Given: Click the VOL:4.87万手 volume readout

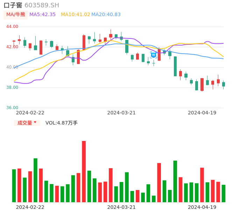Looking at the screenshot, I should tap(62, 123).
